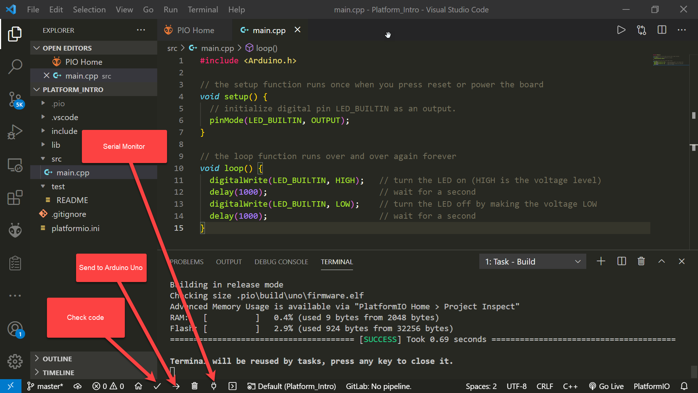Click the PlatformIO Upload arrow icon
This screenshot has height=393, width=698.
tap(176, 386)
